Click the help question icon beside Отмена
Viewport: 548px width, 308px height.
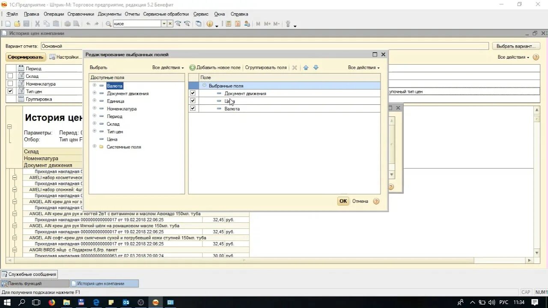coord(376,201)
